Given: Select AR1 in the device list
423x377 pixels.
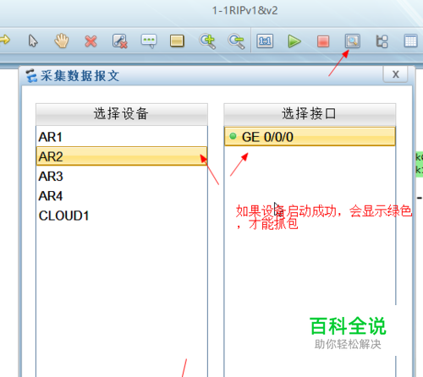Looking at the screenshot, I should pyautogui.click(x=122, y=137).
